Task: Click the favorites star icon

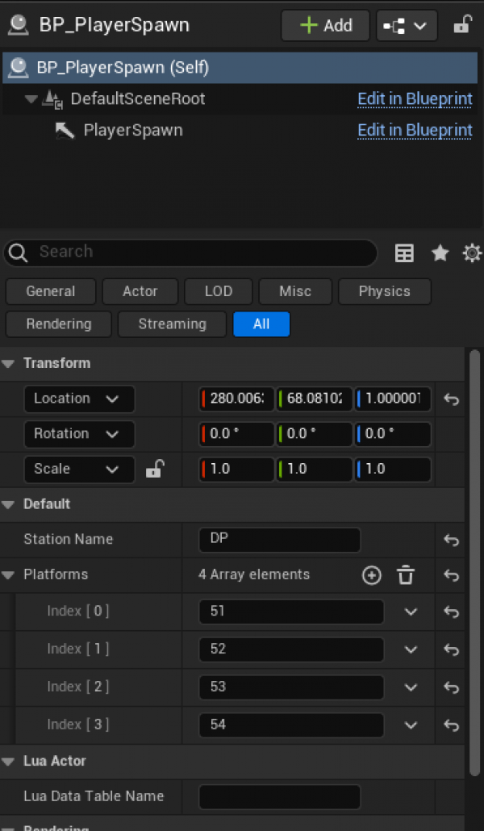Action: 440,253
